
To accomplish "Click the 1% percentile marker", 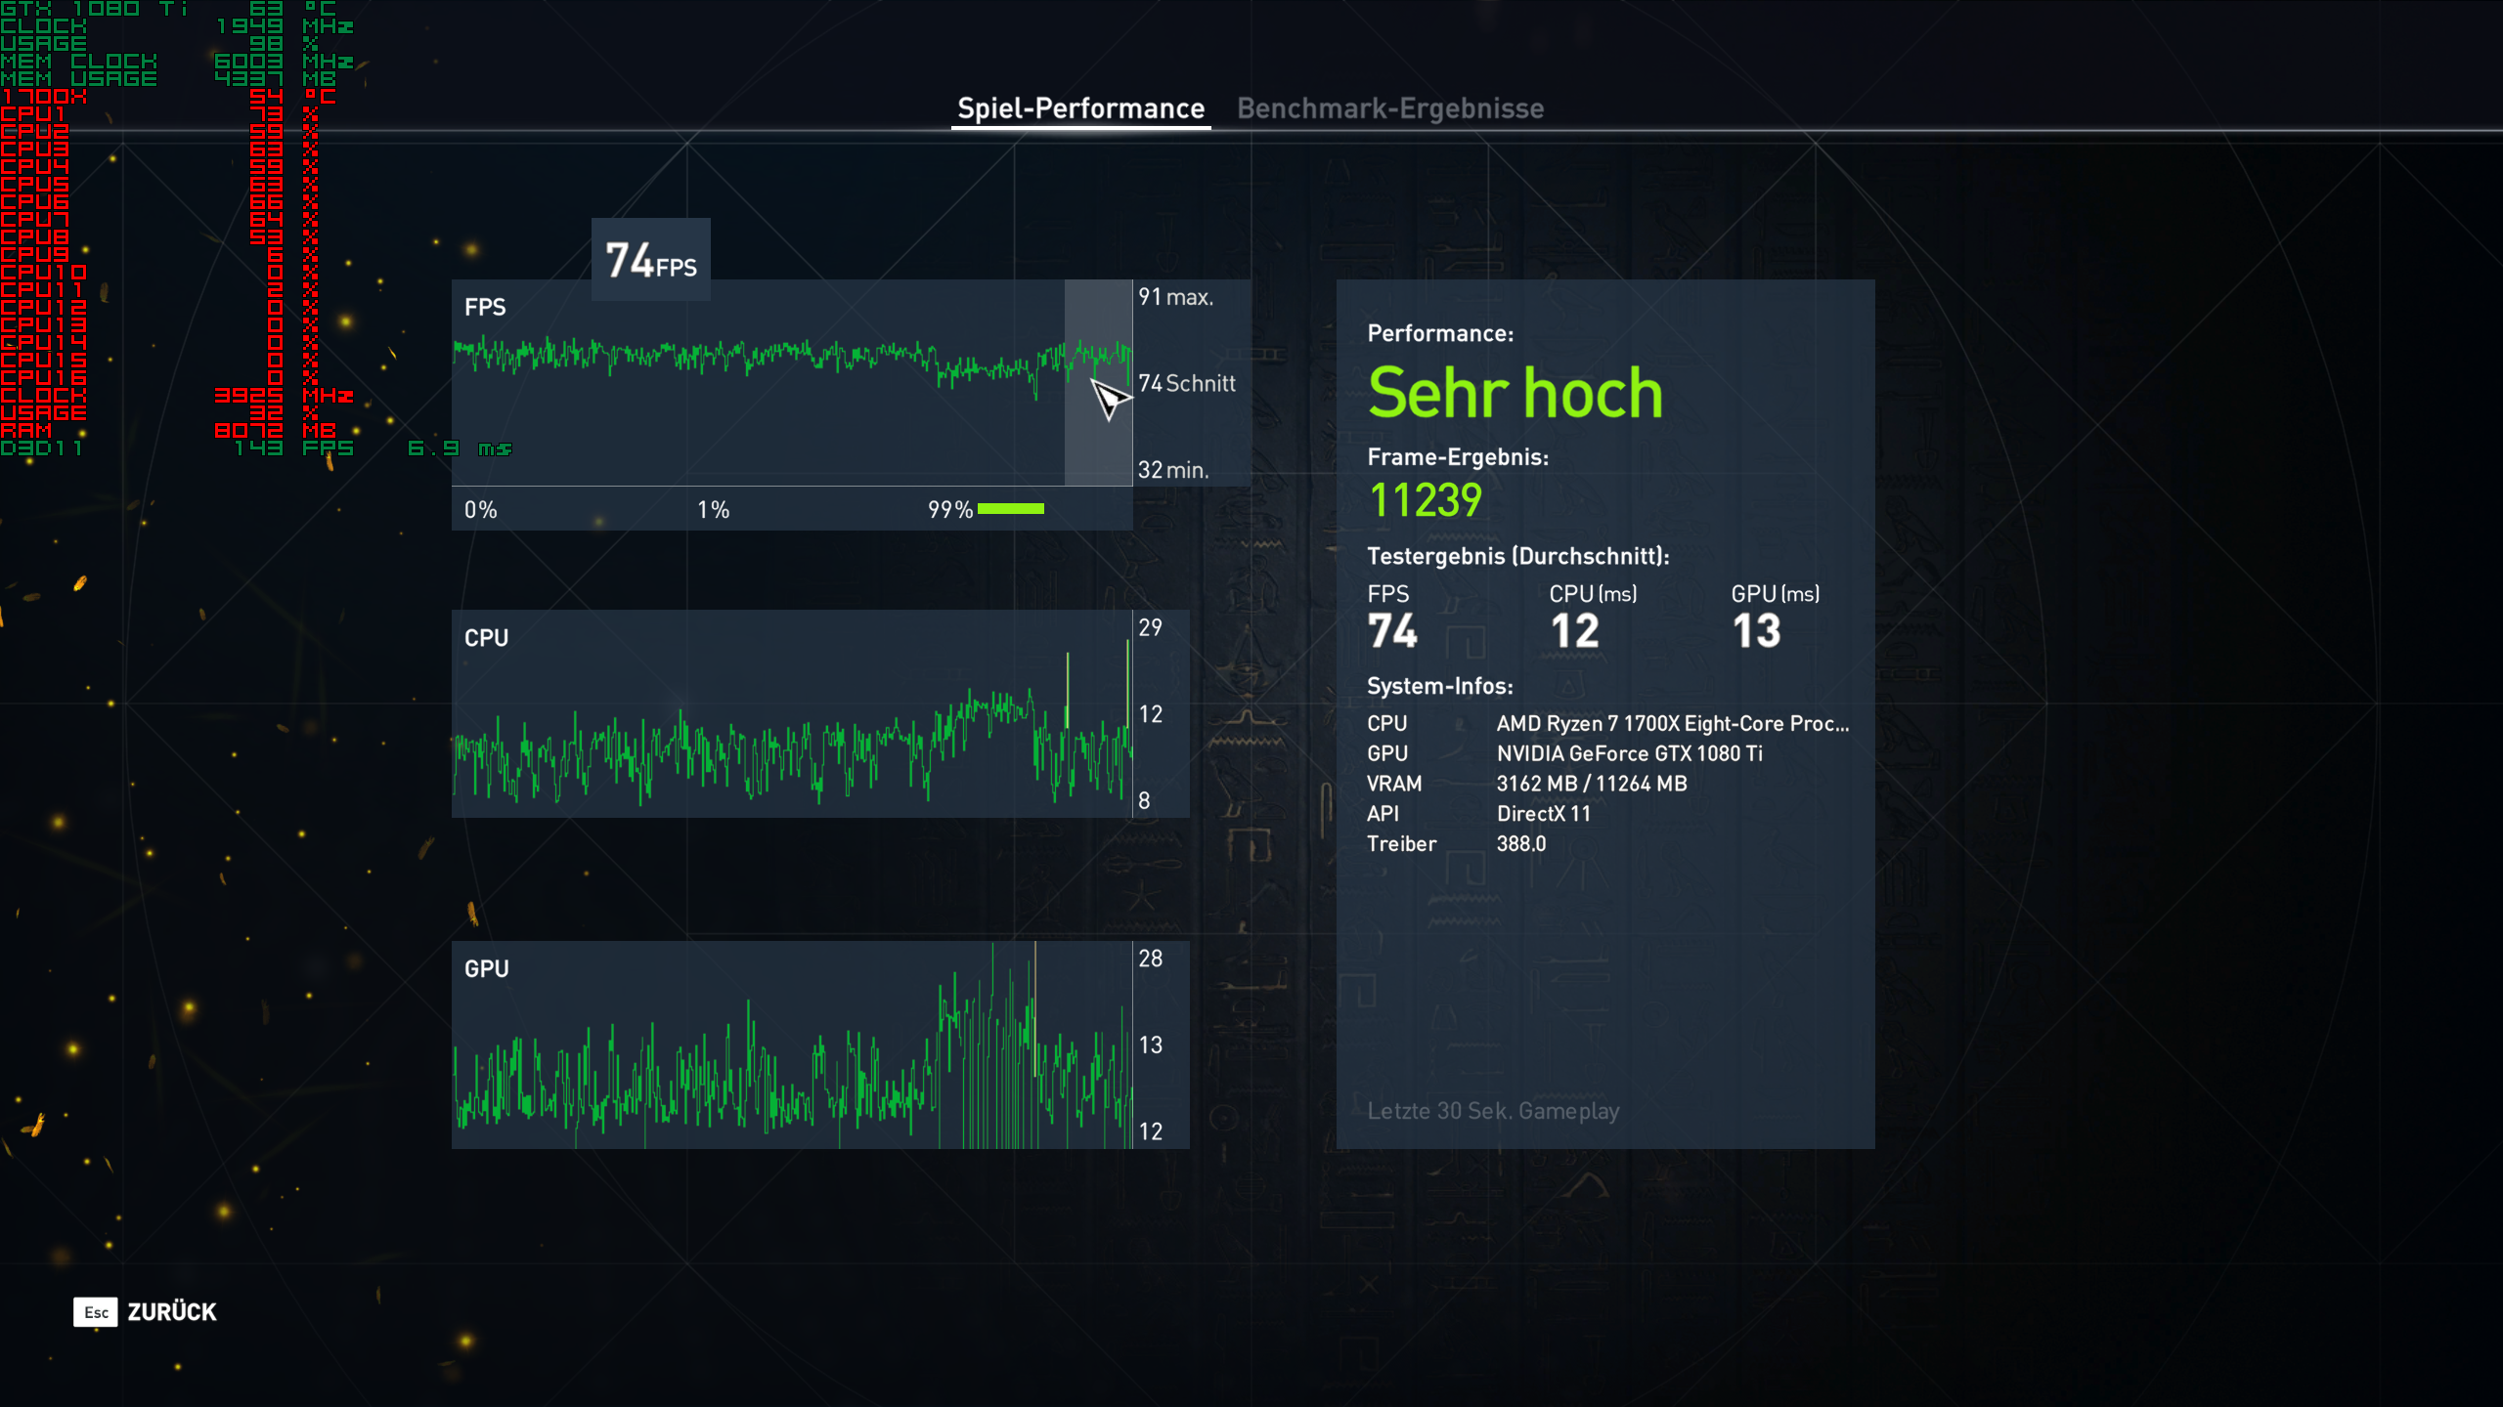I will tap(713, 509).
